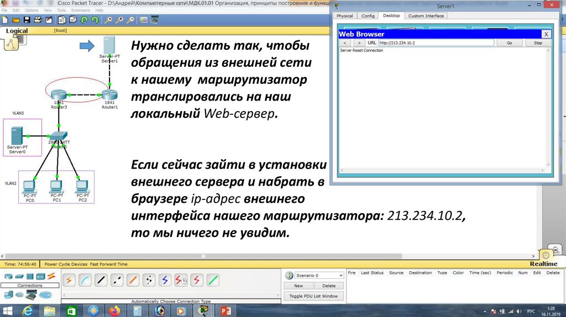Choose the Copper Straight-Through cable icon
The width and height of the screenshot is (566, 317).
tap(101, 280)
